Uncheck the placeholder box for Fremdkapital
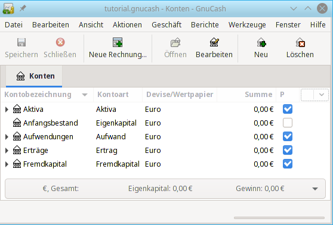Image resolution: width=333 pixels, height=225 pixels. tap(288, 164)
